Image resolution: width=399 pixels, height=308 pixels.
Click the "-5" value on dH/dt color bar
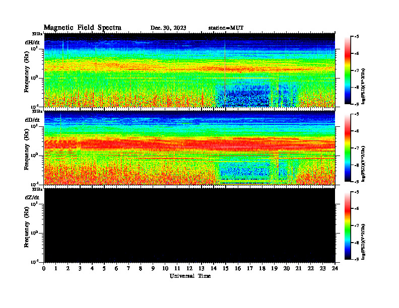357,37
